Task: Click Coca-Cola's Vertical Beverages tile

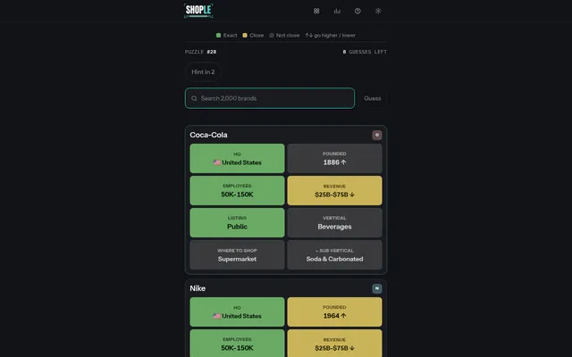Action: click(334, 222)
